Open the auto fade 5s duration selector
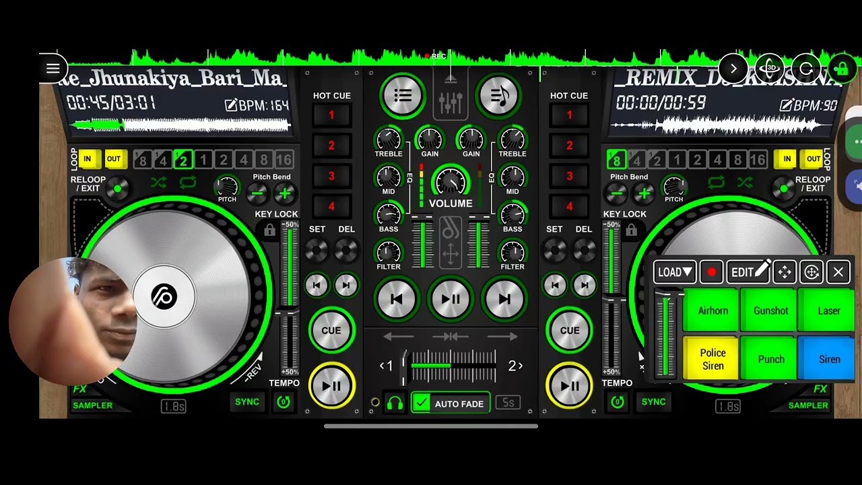862x485 pixels. tap(508, 403)
